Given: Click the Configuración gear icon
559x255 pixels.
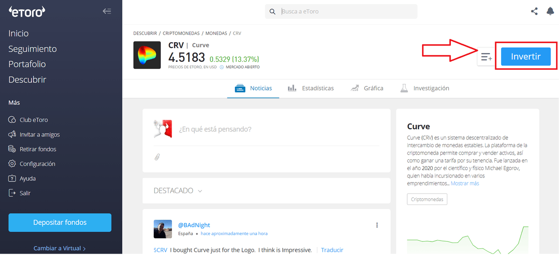Looking at the screenshot, I should click(12, 164).
